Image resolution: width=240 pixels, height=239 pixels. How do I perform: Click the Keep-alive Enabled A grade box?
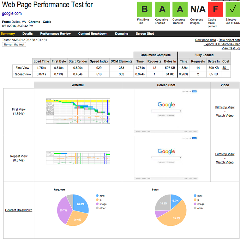[162, 9]
